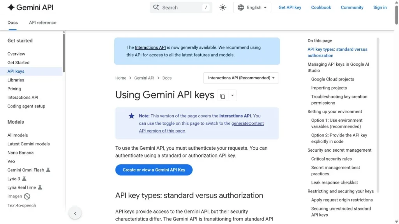Image resolution: width=399 pixels, height=224 pixels.
Task: Switch to the API reference tab
Action: [x=42, y=23]
